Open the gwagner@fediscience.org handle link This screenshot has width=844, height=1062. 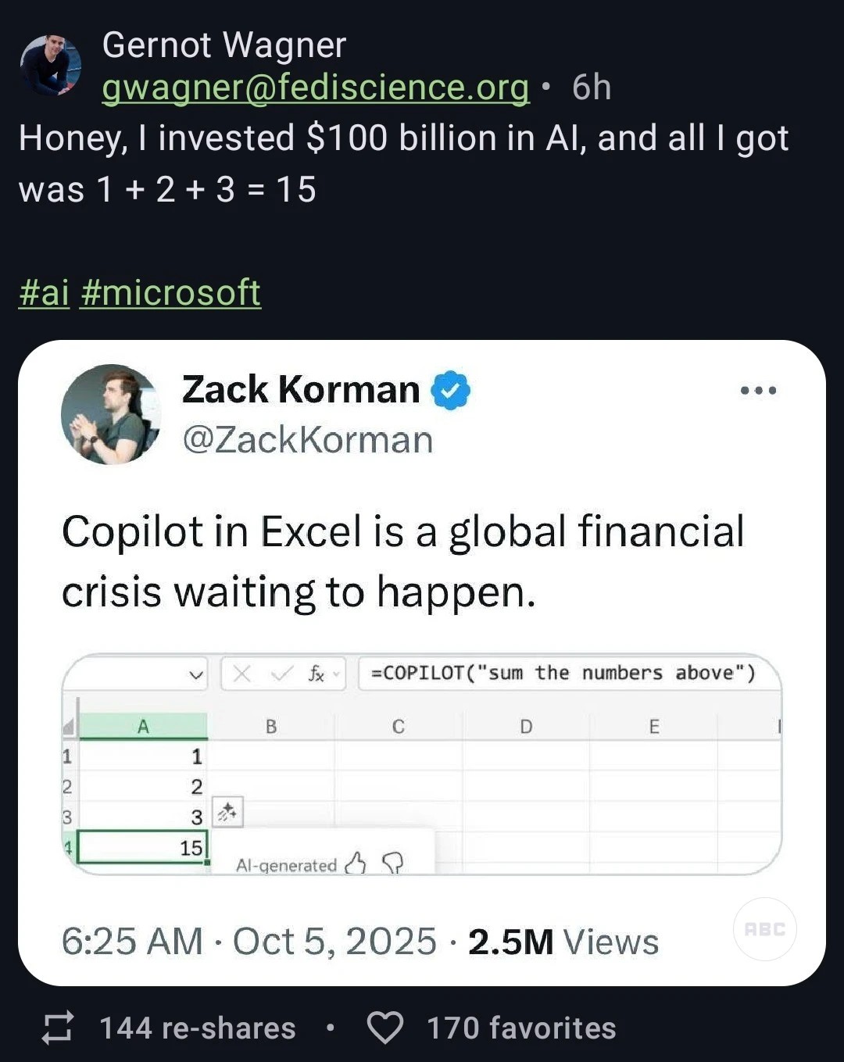coord(316,88)
